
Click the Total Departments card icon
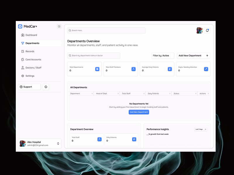coord(97,69)
